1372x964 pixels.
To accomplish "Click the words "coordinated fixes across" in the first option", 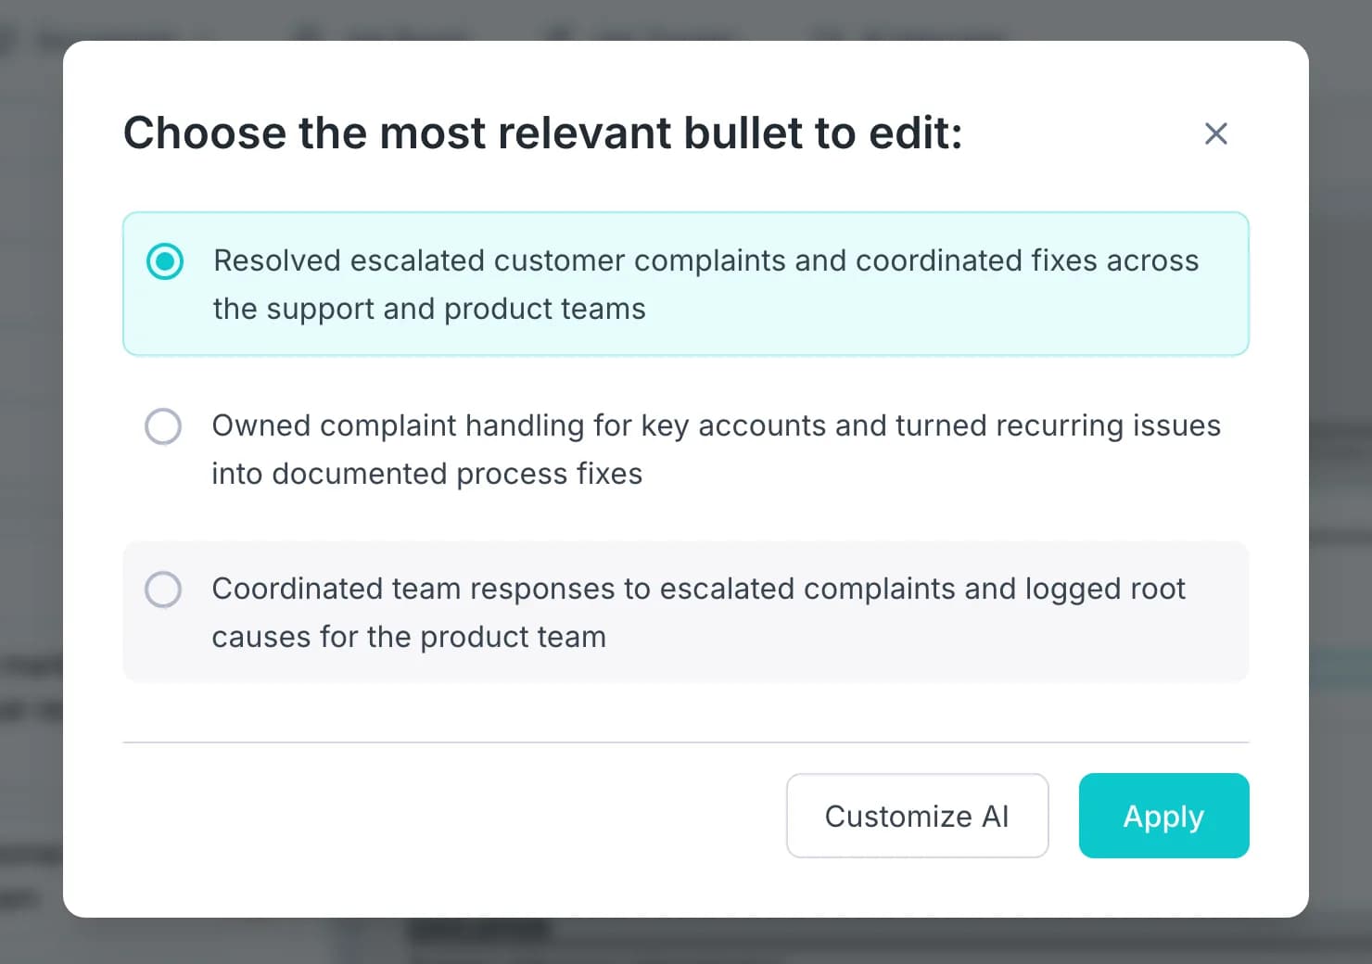I will click(1027, 260).
